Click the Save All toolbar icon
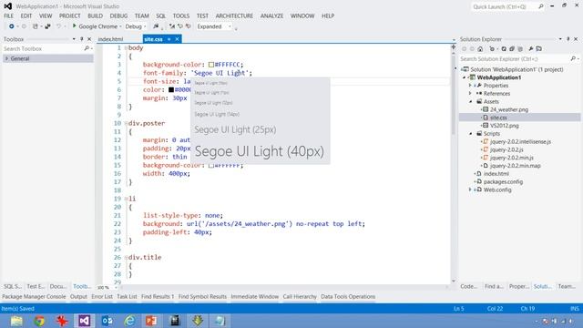Viewport: 583px width, 328px height. [47, 26]
